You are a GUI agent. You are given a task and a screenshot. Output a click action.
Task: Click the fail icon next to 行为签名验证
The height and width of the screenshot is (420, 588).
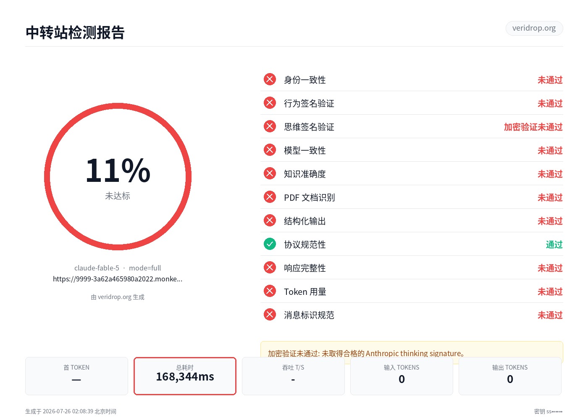click(x=270, y=103)
